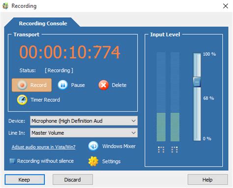Open Settings via yellow gear icon
The width and height of the screenshot is (233, 188).
pos(93,161)
